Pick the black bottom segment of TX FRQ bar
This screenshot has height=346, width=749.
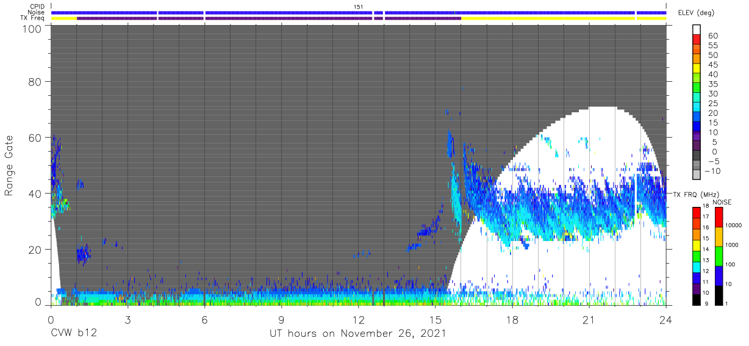pyautogui.click(x=696, y=301)
